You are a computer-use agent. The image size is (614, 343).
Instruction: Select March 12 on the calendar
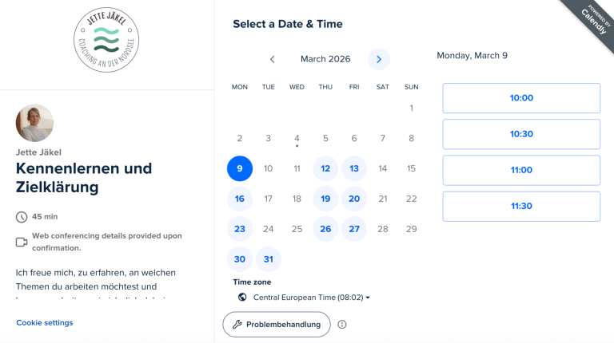(x=325, y=168)
